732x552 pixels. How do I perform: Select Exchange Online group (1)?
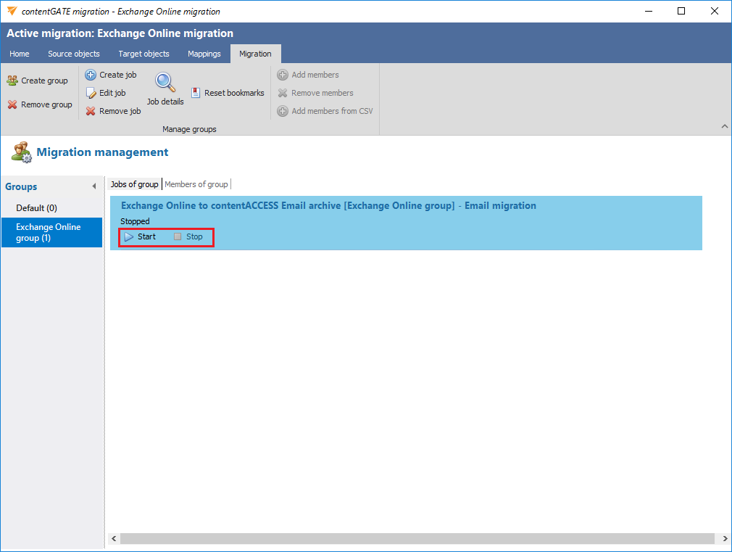pyautogui.click(x=49, y=232)
